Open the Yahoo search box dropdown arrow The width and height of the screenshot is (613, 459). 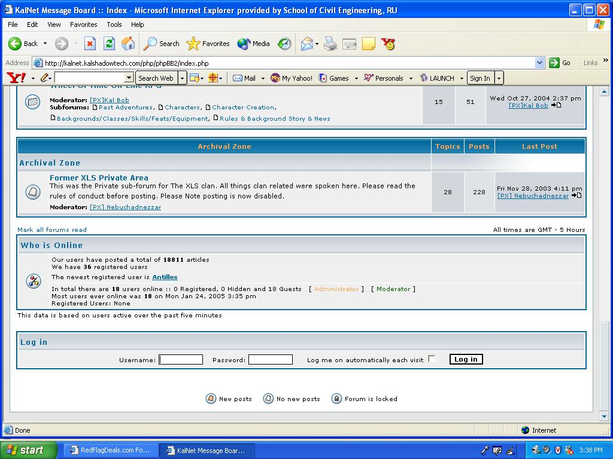point(129,78)
